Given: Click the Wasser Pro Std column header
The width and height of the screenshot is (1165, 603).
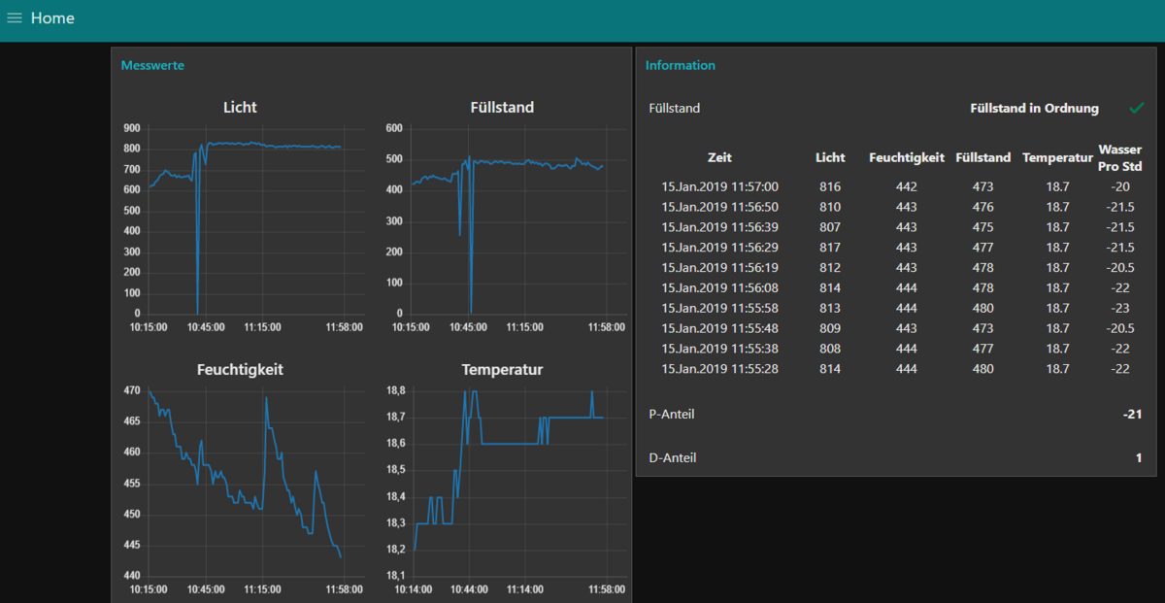Looking at the screenshot, I should click(1119, 157).
